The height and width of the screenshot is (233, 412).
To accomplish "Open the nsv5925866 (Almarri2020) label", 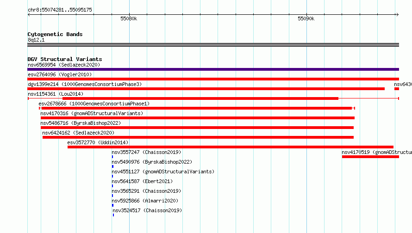I will (145, 201).
